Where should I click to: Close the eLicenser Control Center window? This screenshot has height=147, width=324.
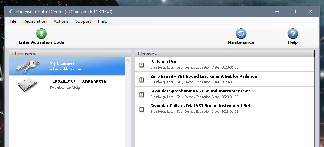tap(310, 11)
